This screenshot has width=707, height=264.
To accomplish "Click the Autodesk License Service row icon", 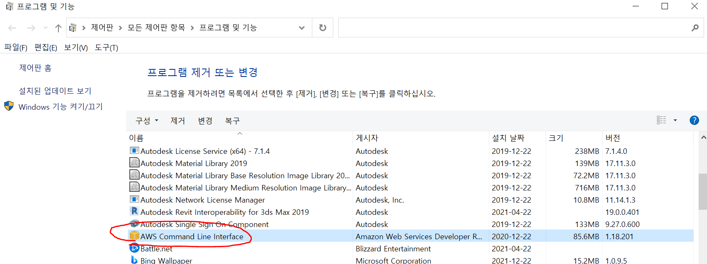I will [135, 150].
